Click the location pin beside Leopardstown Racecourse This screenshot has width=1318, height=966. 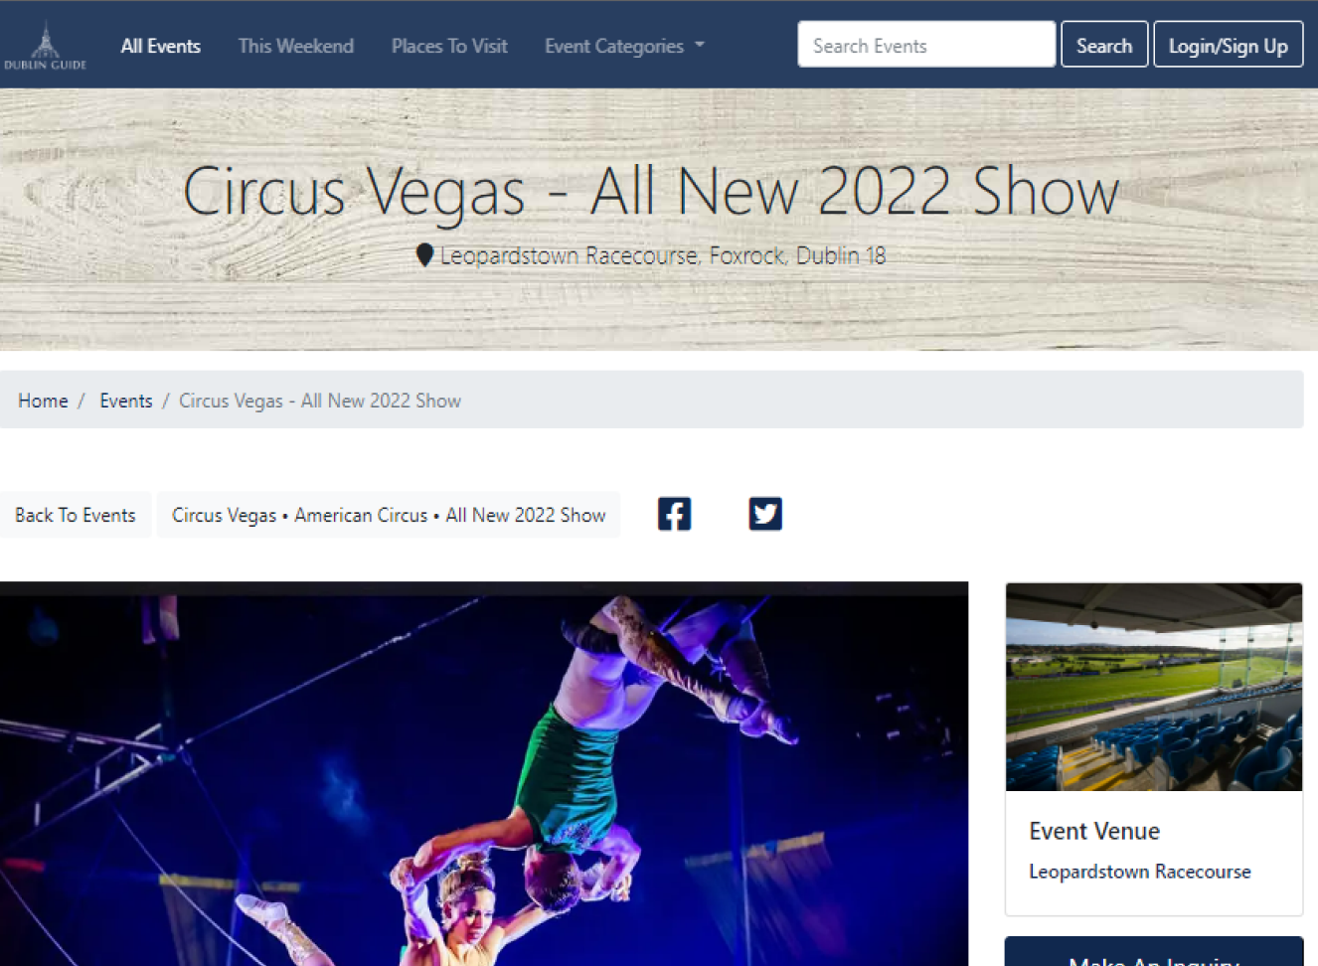424,255
